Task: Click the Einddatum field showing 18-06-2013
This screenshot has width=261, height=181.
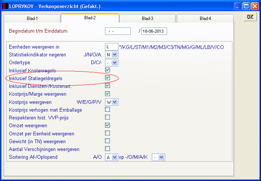Action: point(154,31)
